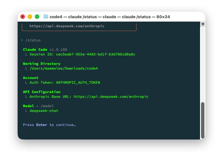Click the 'Account' heading
Screen dimensions: 223x163
[x=31, y=78]
